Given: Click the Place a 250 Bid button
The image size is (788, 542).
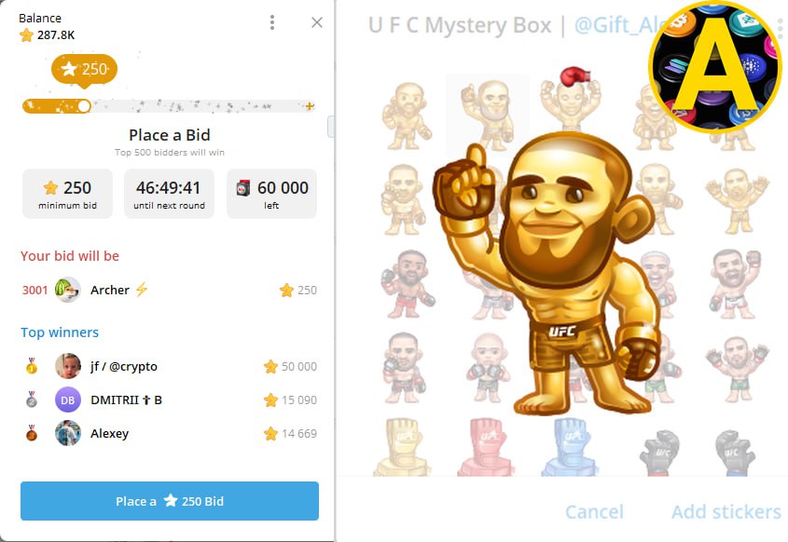Looking at the screenshot, I should point(170,501).
